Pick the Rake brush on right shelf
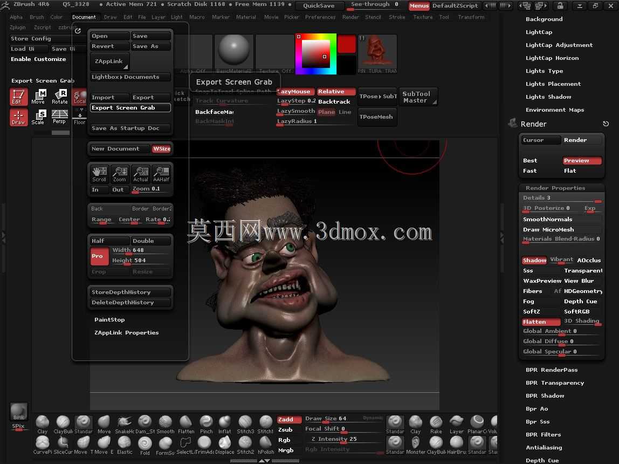619x464 pixels. 436,425
